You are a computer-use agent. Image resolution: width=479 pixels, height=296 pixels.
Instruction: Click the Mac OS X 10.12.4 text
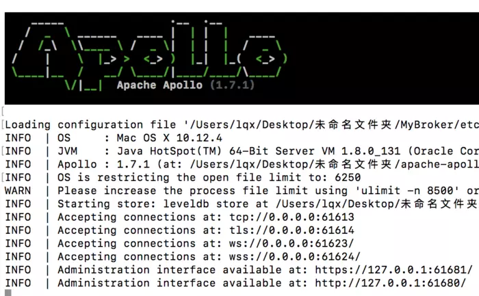(170, 138)
